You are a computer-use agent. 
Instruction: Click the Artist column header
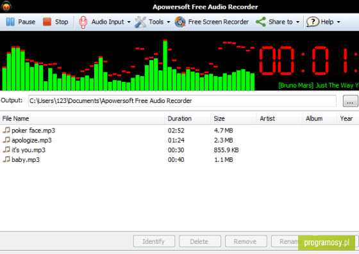(280, 118)
